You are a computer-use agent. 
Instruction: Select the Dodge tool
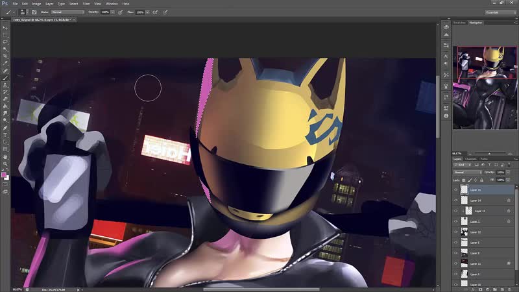(x=5, y=121)
